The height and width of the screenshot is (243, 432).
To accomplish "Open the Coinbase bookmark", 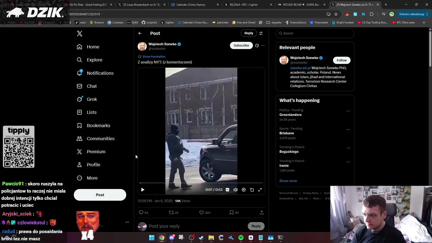I will (115, 22).
